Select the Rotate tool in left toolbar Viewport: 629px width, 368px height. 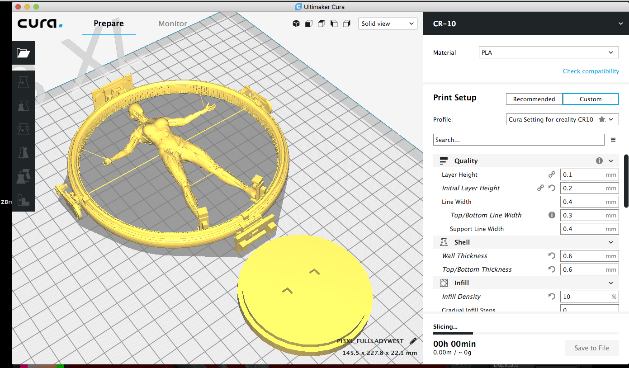point(23,129)
